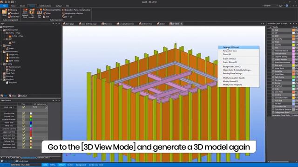Image resolution: width=298 pixels, height=167 pixels.
Task: Toggle Earth Anchor visibility checkbox
Action: 273,77
